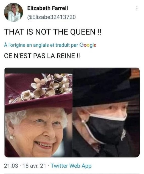Click the brooch on the black coat
The image size is (144, 174).
coord(123,135)
